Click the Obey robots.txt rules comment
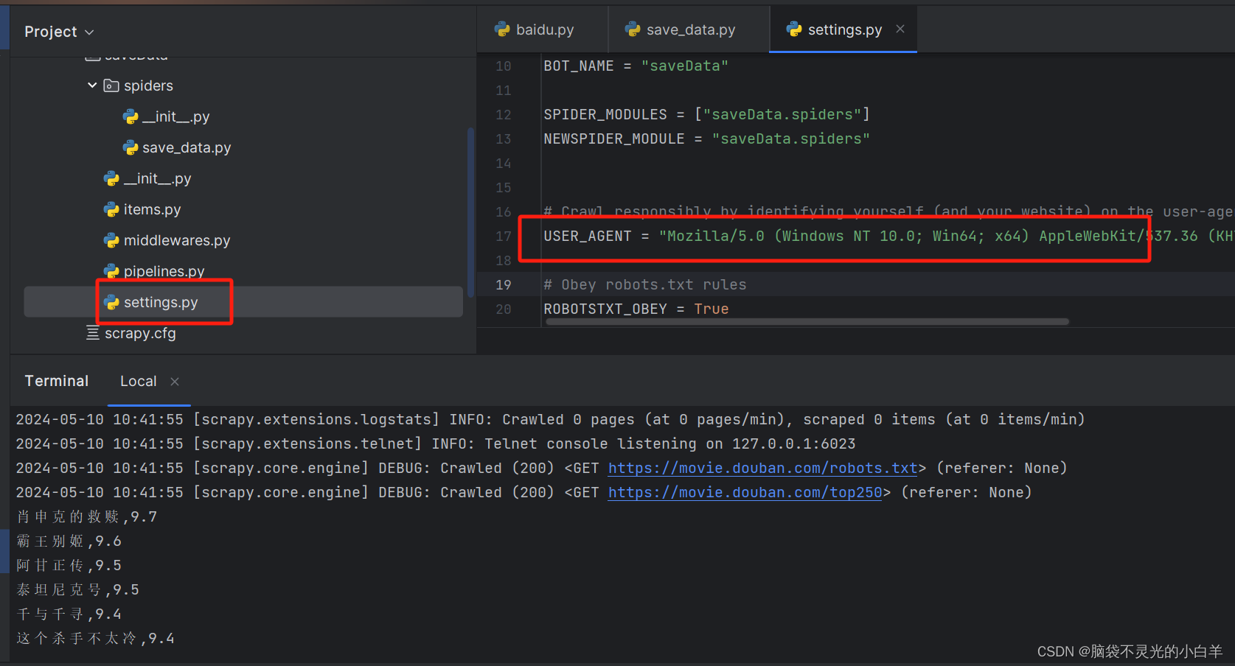 (644, 284)
